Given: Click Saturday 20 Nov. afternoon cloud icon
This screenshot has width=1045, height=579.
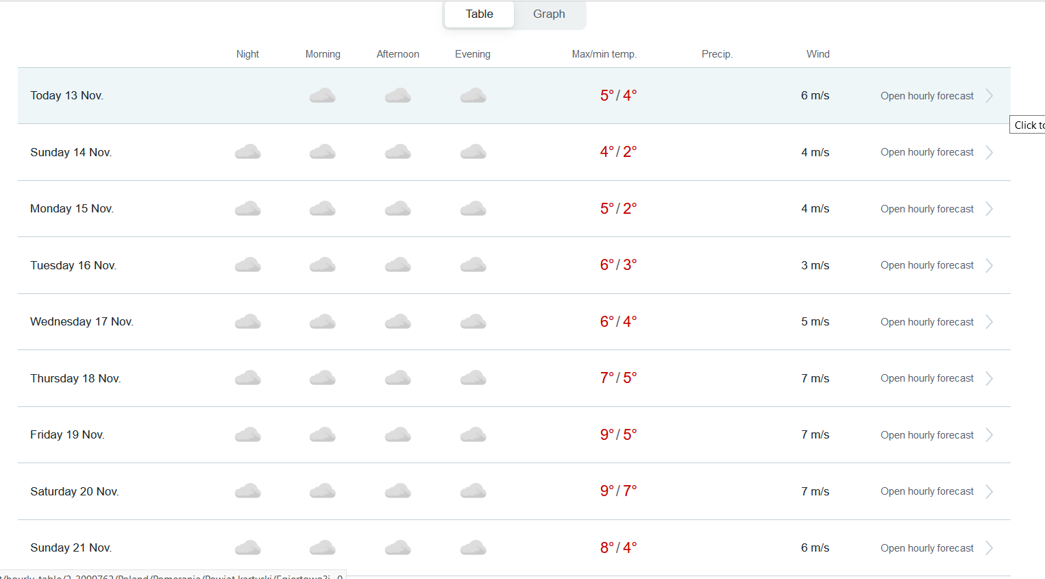Looking at the screenshot, I should 397,491.
